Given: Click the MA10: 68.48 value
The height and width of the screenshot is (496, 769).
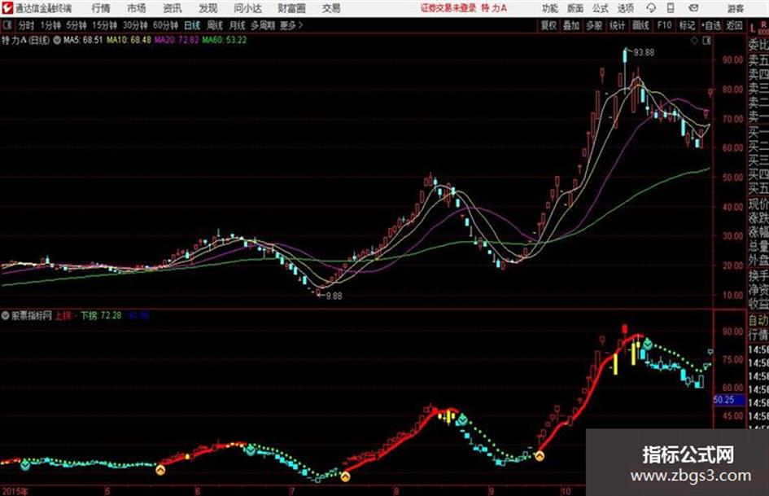Looking at the screenshot, I should [129, 40].
